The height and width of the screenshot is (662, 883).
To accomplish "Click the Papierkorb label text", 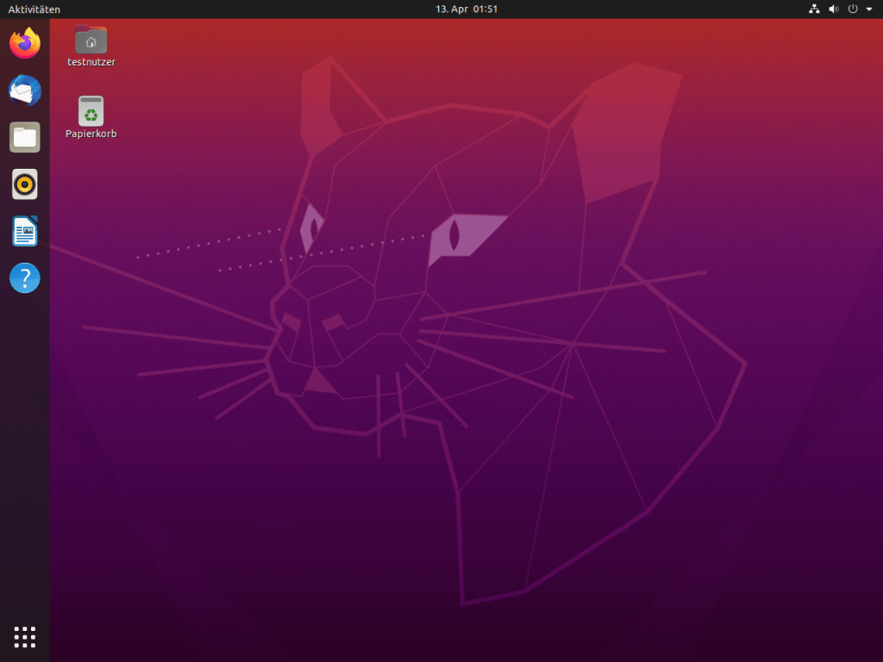I will (91, 134).
